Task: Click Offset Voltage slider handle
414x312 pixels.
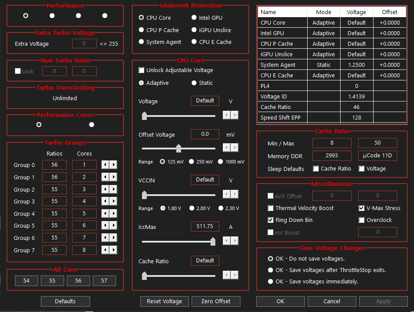Action: (179, 149)
